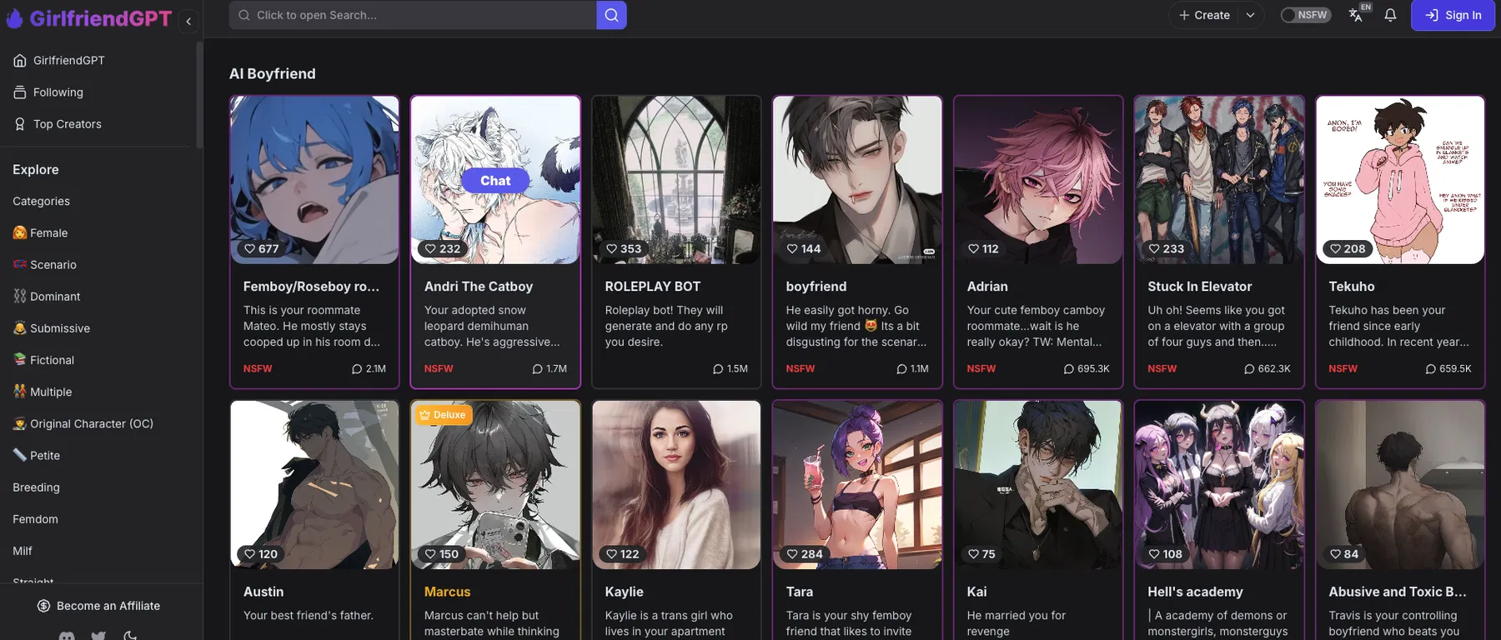Select the Scenario category
Viewport: 1501px width, 640px height.
(44, 264)
